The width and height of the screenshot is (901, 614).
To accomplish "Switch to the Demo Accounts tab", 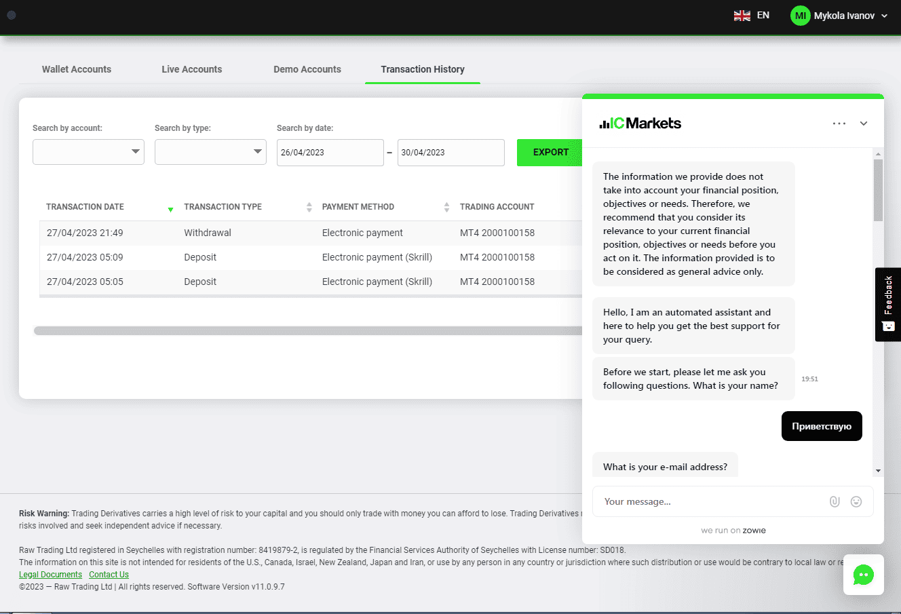I will click(x=307, y=69).
